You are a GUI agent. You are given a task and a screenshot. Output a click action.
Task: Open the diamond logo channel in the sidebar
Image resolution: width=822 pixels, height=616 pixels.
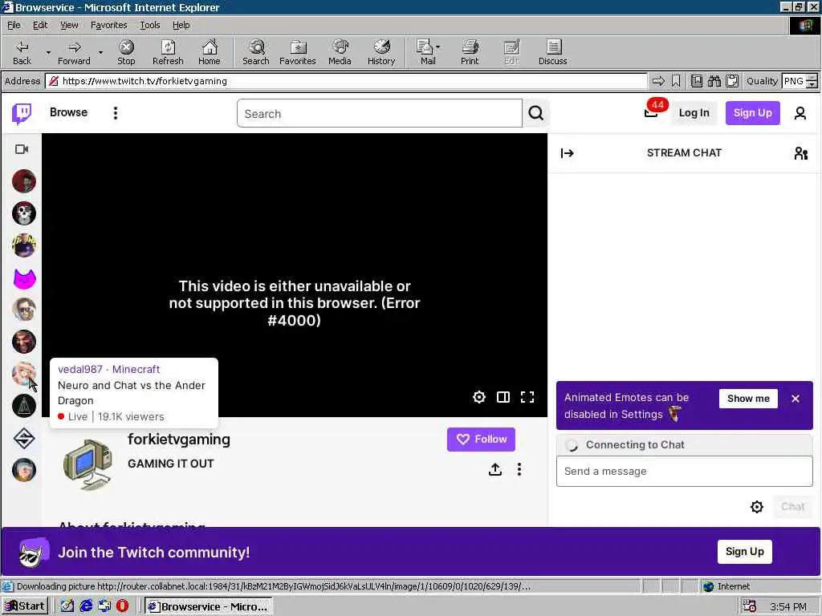point(24,438)
